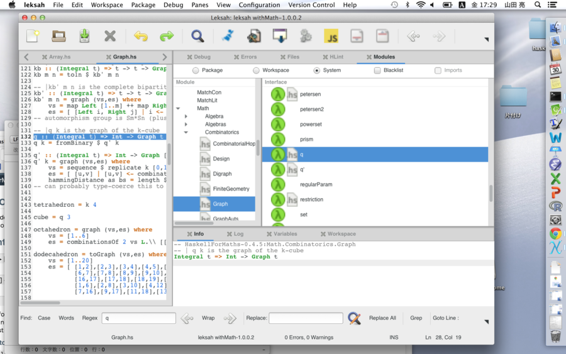Toggle Wrap option in find bar
The image size is (566, 354).
[208, 318]
